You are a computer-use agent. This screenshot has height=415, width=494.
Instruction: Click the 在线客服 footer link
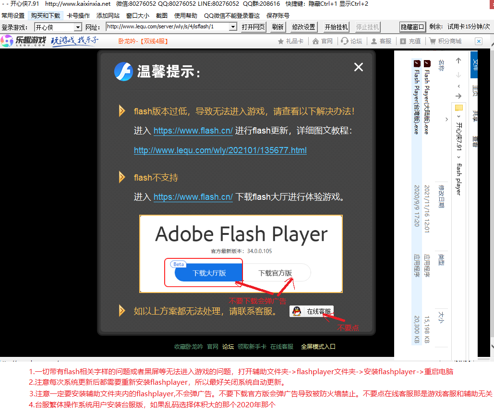pos(282,347)
